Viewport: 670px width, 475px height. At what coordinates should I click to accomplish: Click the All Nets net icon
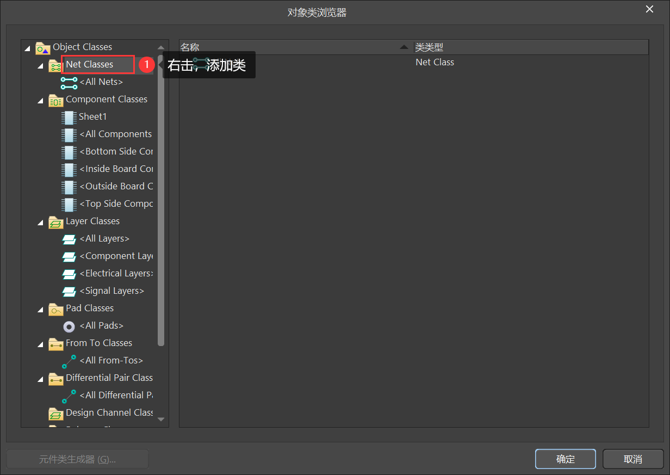tap(69, 83)
